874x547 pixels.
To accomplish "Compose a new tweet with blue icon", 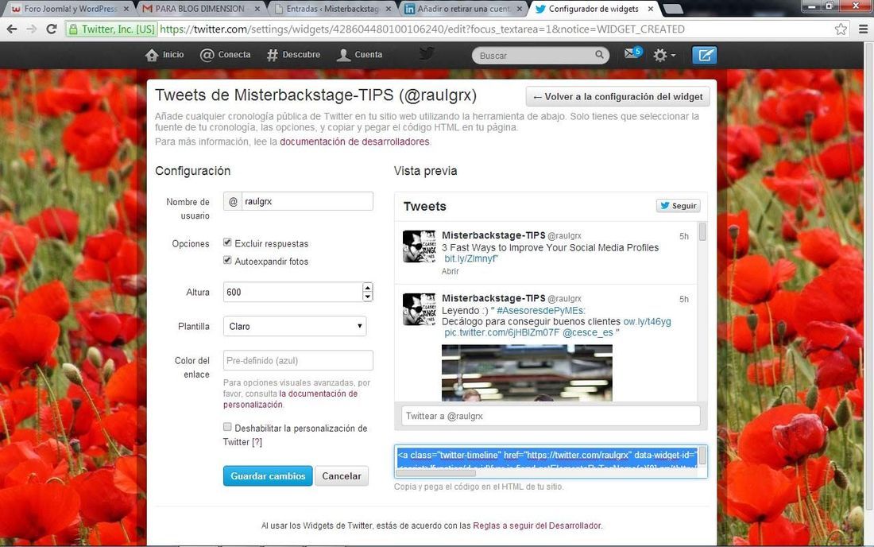I will click(x=704, y=55).
